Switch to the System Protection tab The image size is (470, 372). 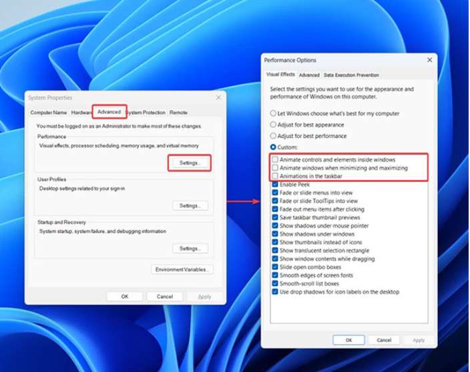pos(146,113)
